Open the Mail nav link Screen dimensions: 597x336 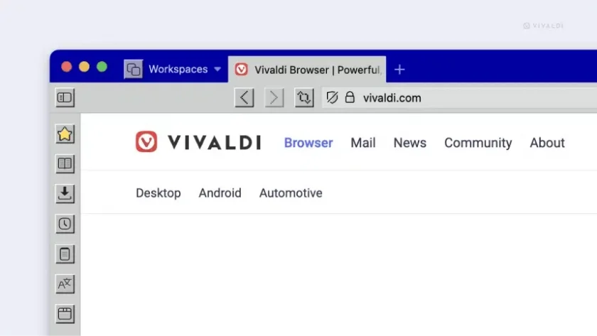363,143
